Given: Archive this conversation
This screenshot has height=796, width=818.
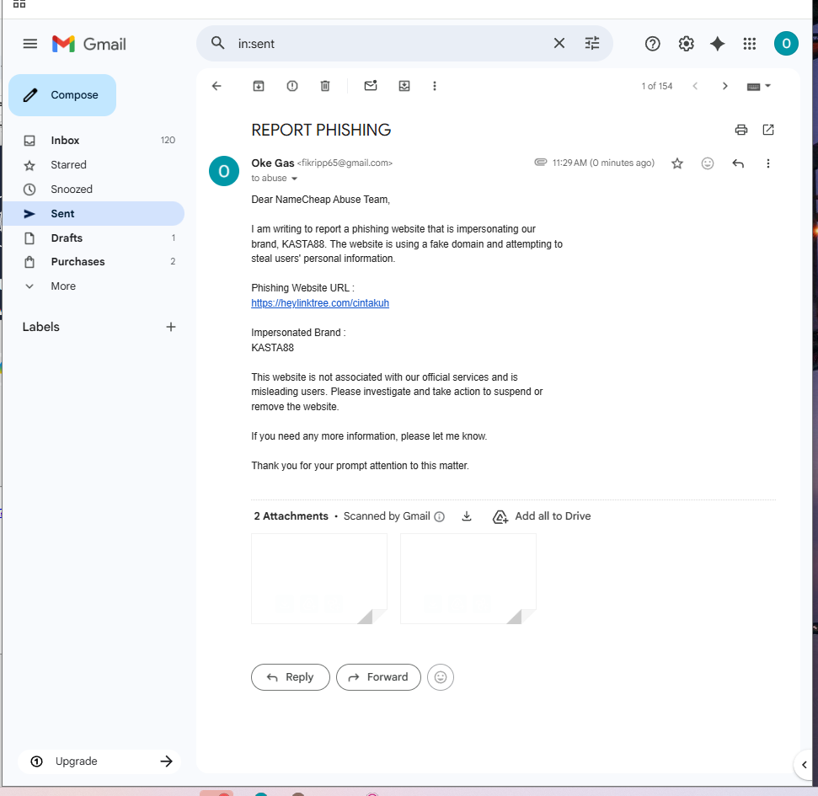Looking at the screenshot, I should pyautogui.click(x=259, y=86).
